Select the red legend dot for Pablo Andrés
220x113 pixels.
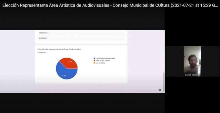[x=94, y=61]
